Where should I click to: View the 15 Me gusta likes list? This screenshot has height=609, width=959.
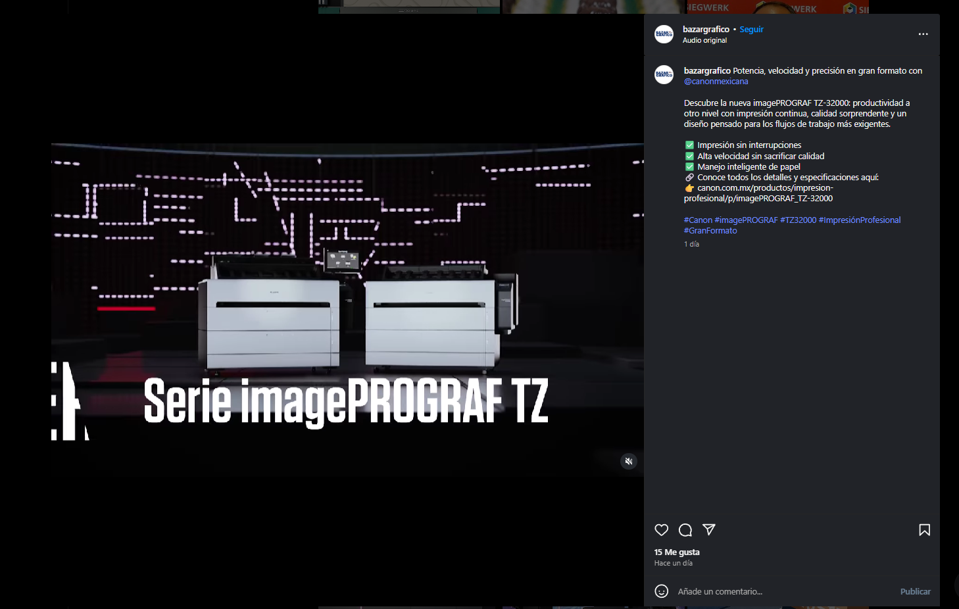pyautogui.click(x=677, y=552)
